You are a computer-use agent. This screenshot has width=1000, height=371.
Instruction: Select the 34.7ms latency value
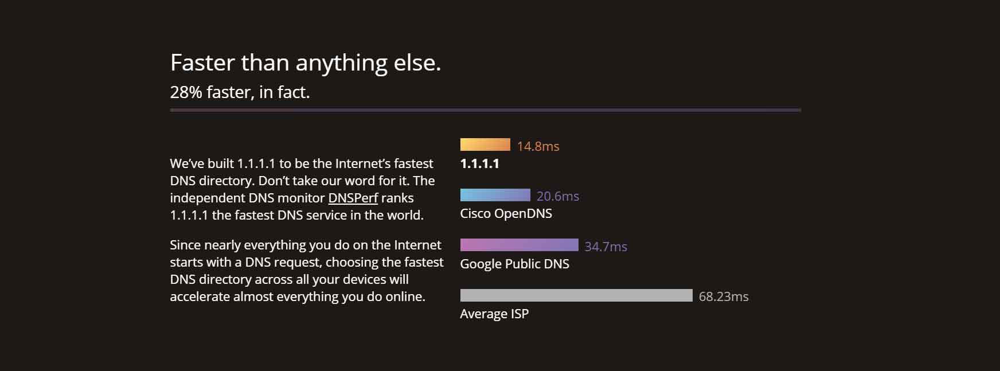tap(606, 247)
